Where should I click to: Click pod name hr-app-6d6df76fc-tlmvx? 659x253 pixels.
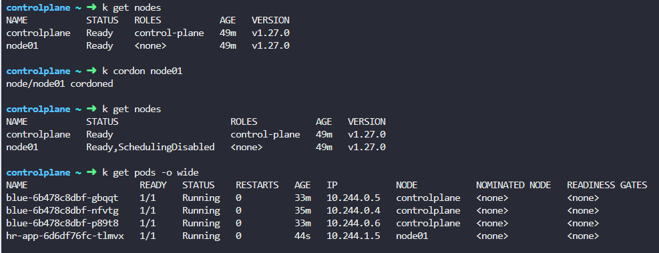(x=65, y=236)
